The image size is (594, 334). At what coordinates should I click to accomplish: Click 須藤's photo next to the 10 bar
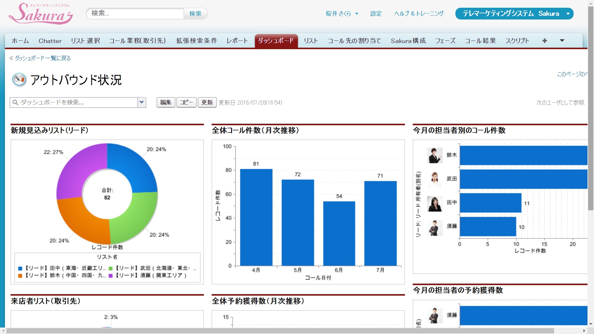pos(435,227)
